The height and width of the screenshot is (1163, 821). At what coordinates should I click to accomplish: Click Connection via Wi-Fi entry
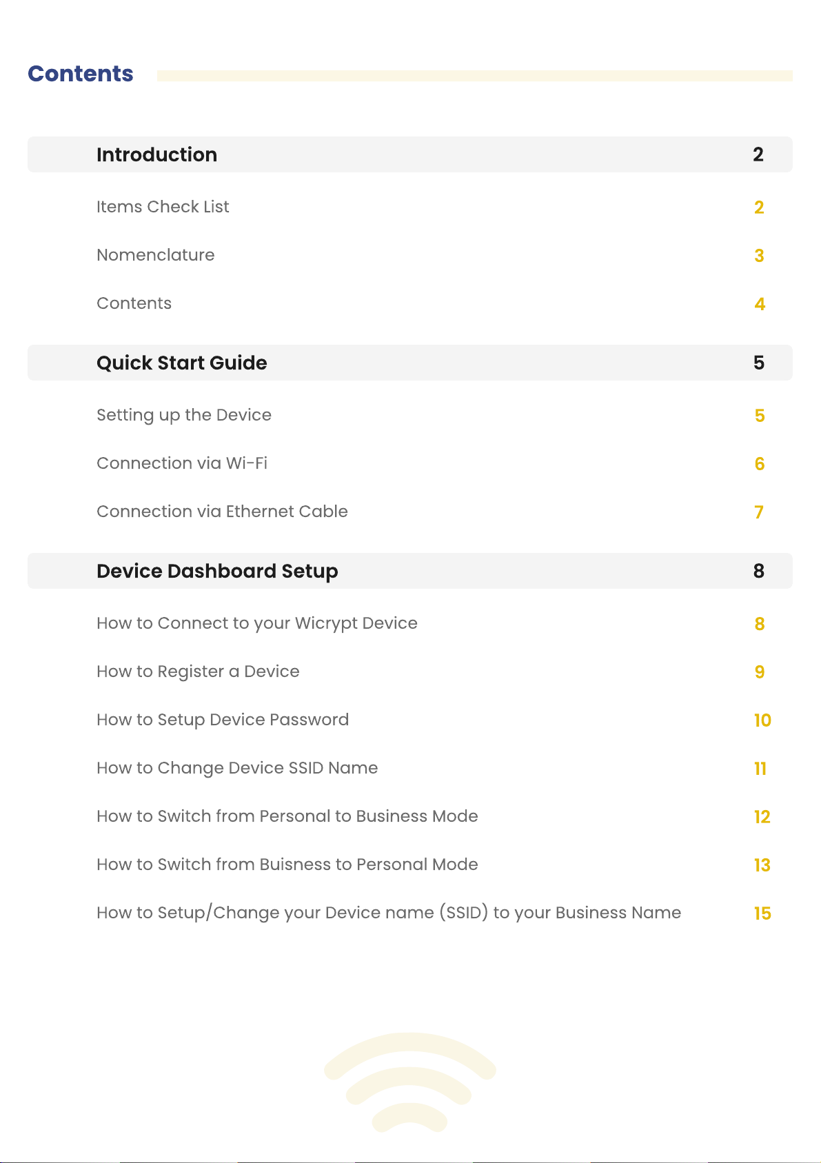point(182,463)
